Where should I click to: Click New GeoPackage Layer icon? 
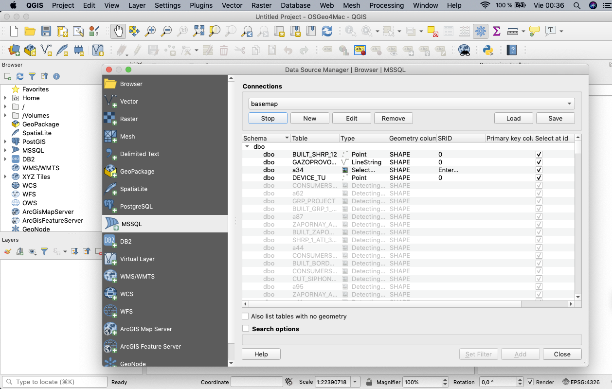tap(30, 50)
